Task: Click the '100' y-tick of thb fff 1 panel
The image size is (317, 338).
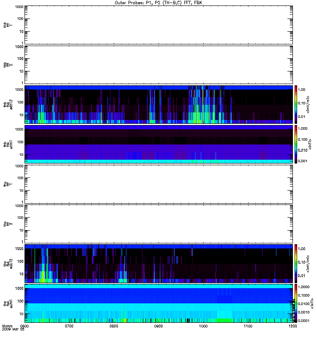Action: coord(20,19)
